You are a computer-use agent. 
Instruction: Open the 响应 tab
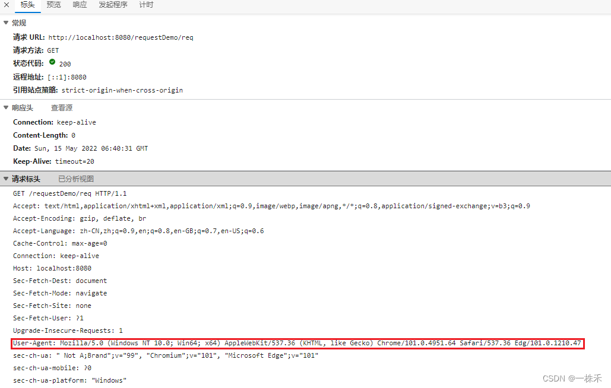(x=80, y=5)
